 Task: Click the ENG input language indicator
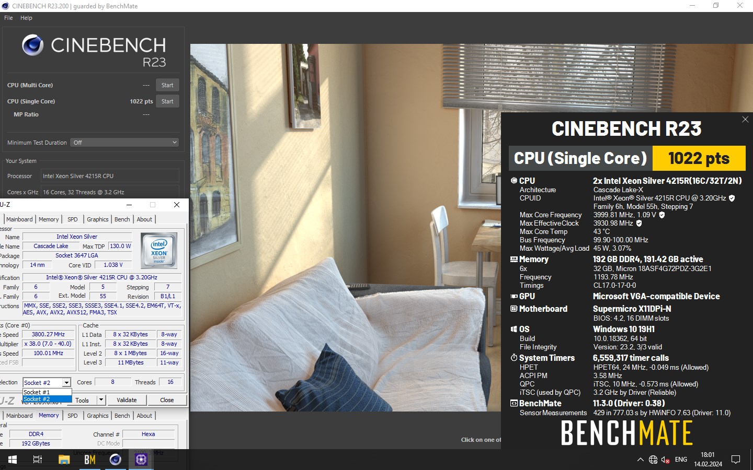(681, 460)
